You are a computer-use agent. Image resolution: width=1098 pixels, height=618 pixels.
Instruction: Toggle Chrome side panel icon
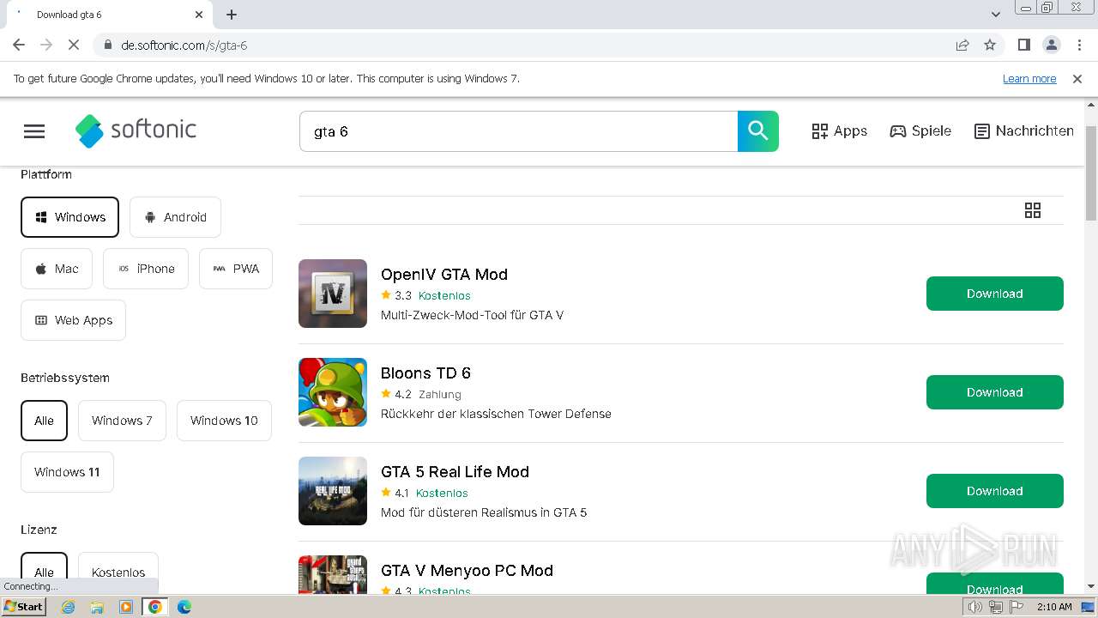pos(1023,45)
